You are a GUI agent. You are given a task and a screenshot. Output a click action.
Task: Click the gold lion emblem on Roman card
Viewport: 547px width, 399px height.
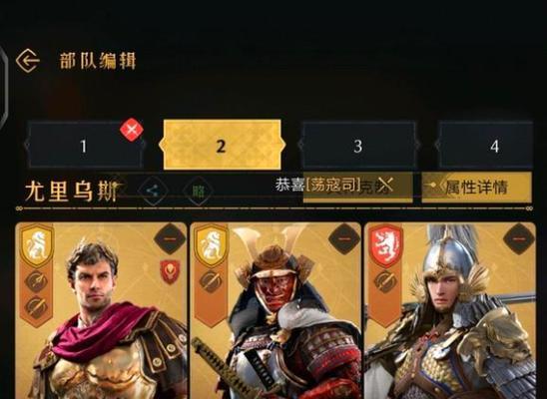[37, 245]
